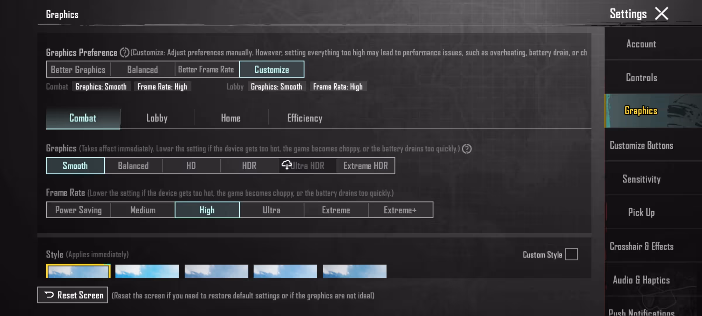Select Extreme frame rate

point(335,210)
